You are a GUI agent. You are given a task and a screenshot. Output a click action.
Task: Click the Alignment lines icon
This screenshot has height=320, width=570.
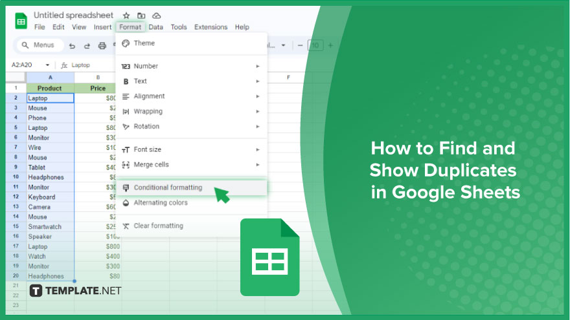point(126,96)
